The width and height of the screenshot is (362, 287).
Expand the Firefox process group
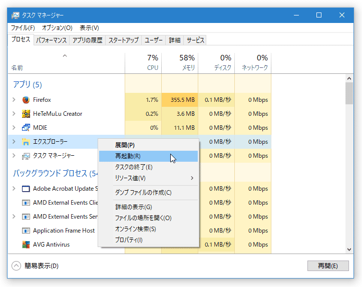coord(14,100)
